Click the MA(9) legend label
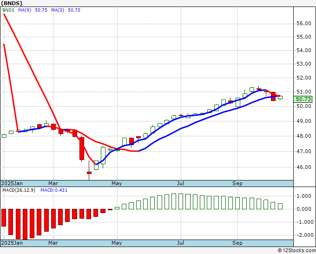The image size is (316, 254). (25, 10)
